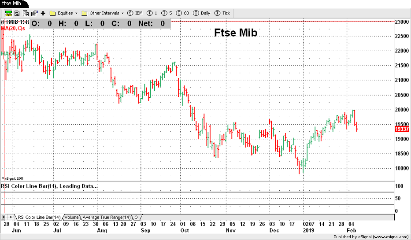Viewport: 411px width, 240px height.
Task: Click the overlapping pages refresh icon
Action: [x=26, y=13]
